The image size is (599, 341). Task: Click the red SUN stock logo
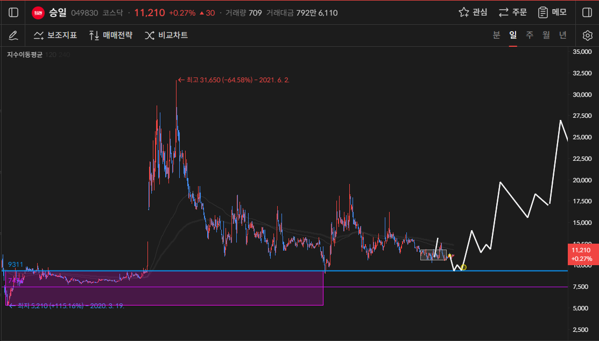[38, 12]
